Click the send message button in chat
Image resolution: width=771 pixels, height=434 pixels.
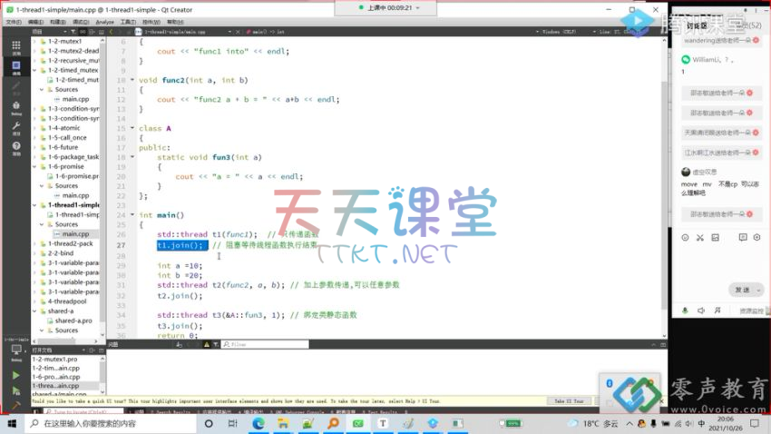tap(742, 290)
